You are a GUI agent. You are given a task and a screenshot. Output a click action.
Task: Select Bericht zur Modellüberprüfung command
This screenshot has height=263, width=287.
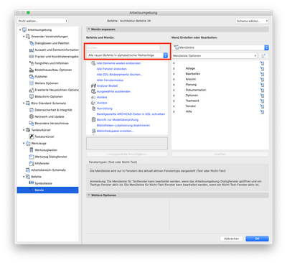118,119
